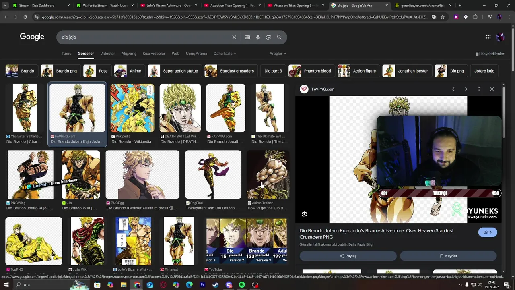This screenshot has height=290, width=515.
Task: Show hidden system tray icons
Action: 460,285
